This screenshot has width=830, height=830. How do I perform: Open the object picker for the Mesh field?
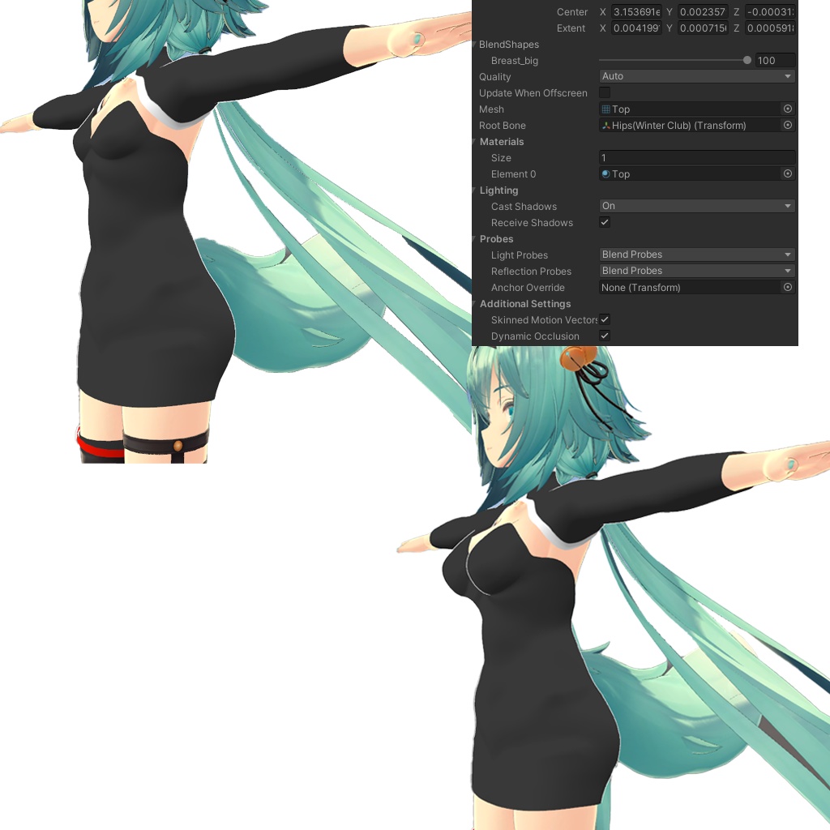[786, 109]
